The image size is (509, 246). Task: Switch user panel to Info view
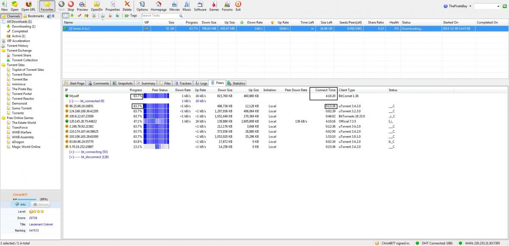click(x=20, y=204)
